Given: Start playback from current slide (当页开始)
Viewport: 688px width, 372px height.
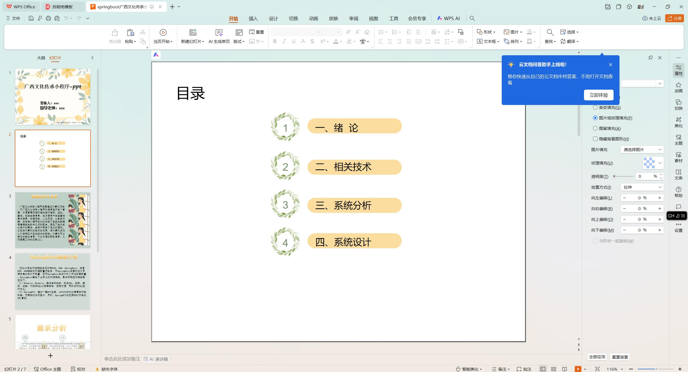Looking at the screenshot, I should tap(162, 36).
